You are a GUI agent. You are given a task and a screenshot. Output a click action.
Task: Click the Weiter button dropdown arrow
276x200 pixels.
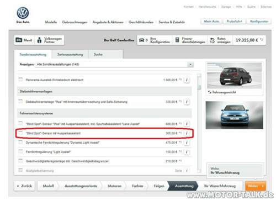pos(263,186)
